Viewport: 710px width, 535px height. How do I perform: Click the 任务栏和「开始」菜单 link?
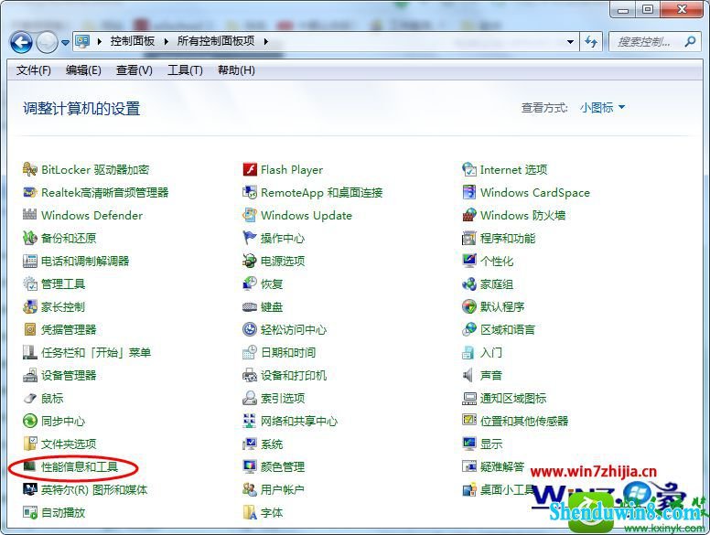coord(96,352)
